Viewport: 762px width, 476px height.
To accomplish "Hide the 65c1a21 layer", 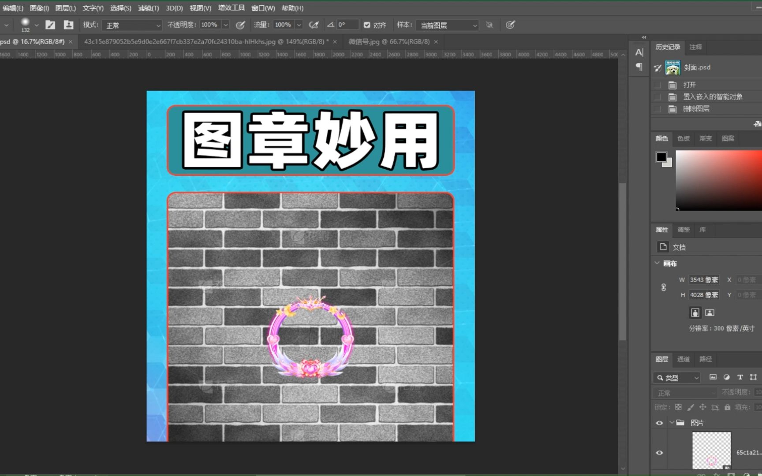I will point(659,453).
